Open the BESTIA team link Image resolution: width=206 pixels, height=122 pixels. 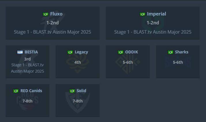pos(31,52)
